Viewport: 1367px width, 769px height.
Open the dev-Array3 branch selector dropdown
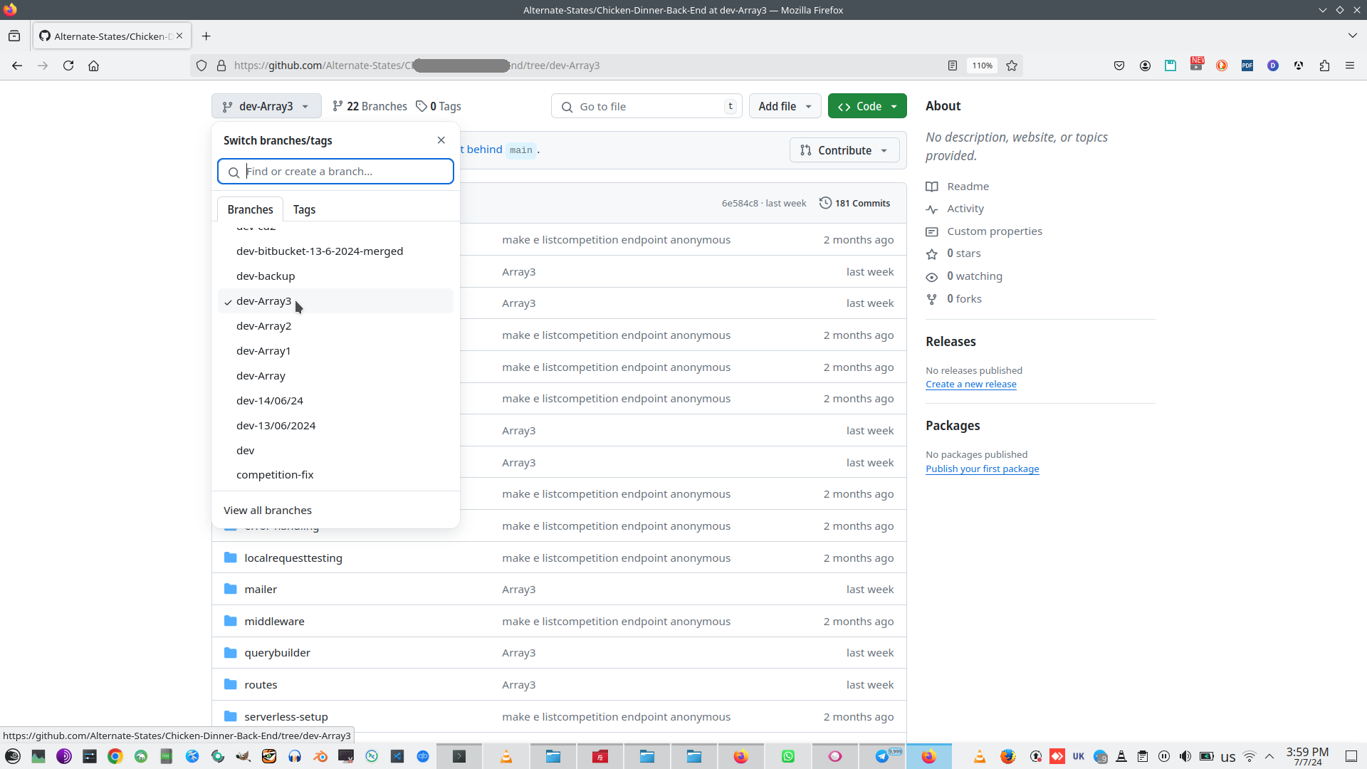(x=266, y=105)
